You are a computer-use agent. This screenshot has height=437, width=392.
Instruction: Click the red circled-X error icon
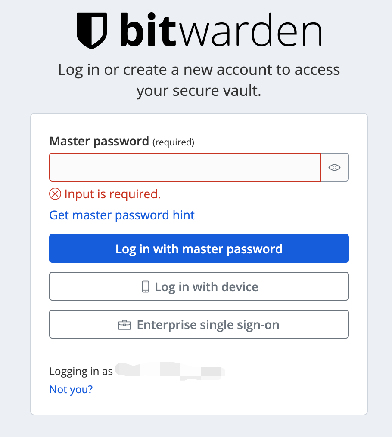coord(55,194)
